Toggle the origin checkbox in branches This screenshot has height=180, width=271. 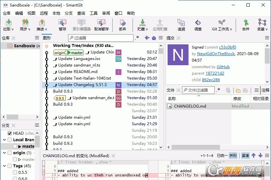click(x=10, y=153)
